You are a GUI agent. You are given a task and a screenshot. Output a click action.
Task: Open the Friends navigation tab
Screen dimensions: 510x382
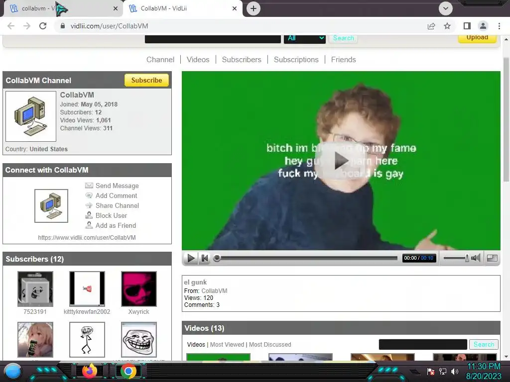[x=344, y=60]
